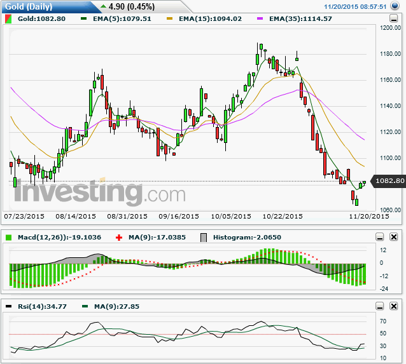
Task: Click the EMA(35):1114.57 label
Action: (300, 18)
